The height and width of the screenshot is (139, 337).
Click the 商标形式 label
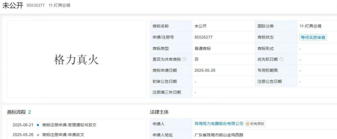[266, 48]
